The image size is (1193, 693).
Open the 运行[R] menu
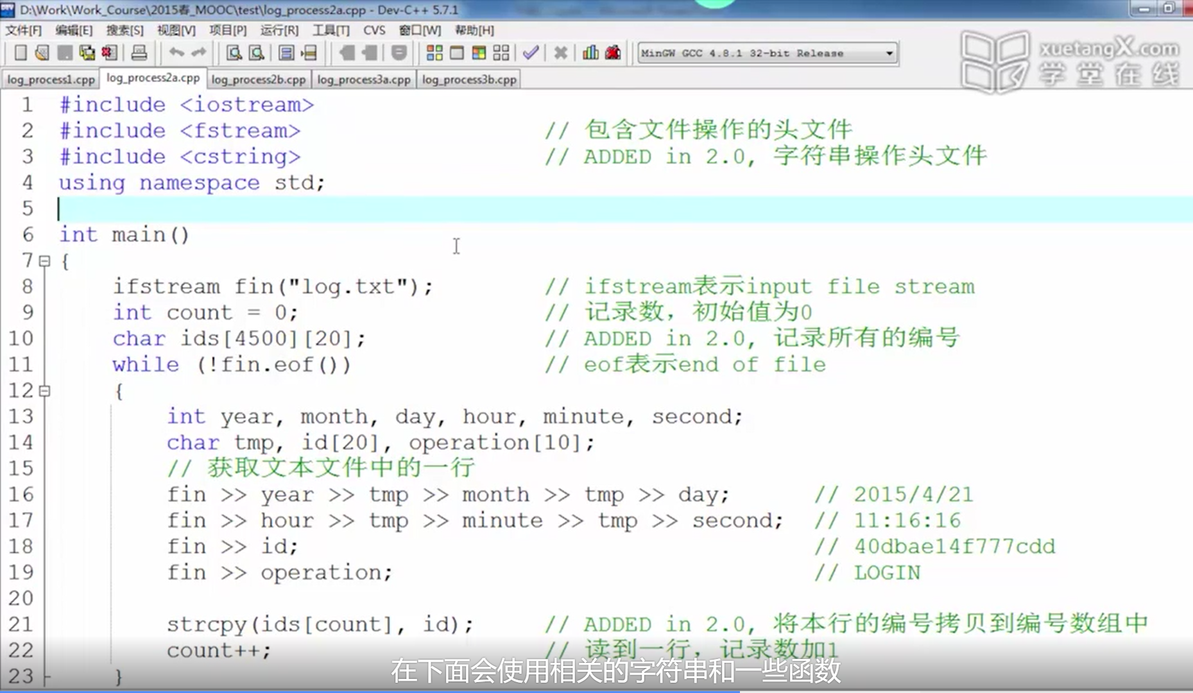(279, 30)
